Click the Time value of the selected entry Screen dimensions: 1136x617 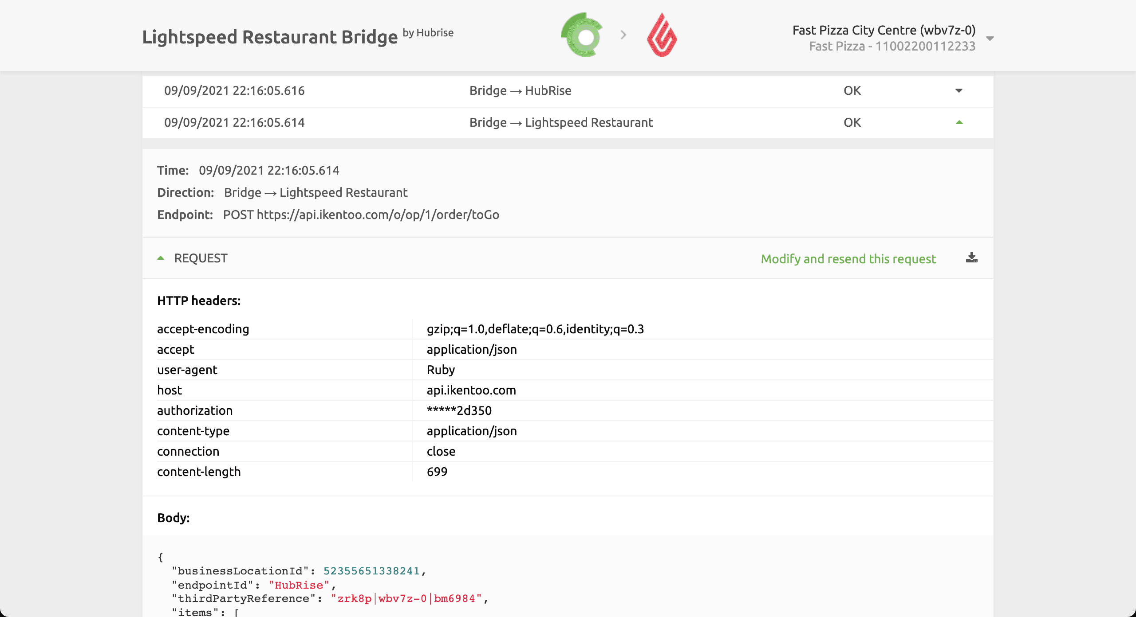269,170
